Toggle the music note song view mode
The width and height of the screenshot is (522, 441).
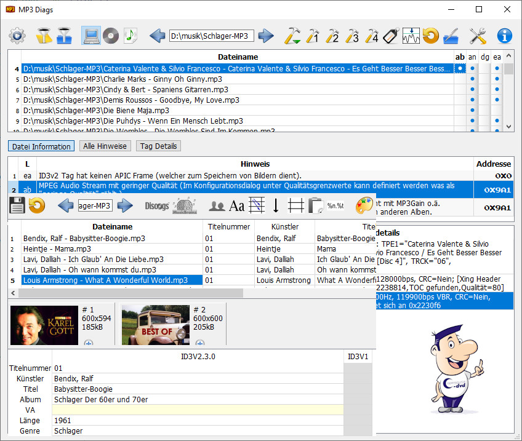click(130, 36)
